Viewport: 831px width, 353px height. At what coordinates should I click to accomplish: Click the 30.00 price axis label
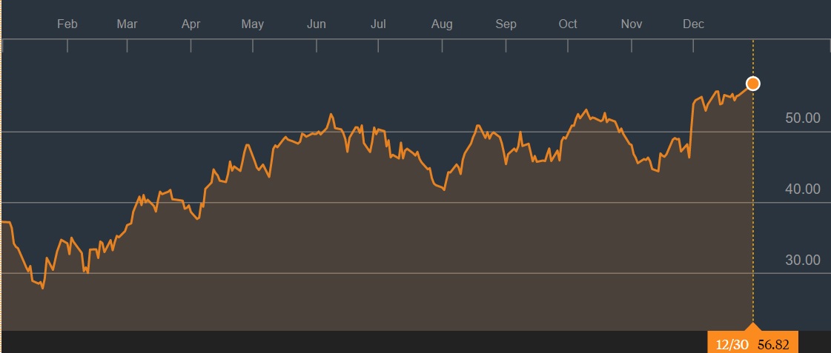point(802,260)
